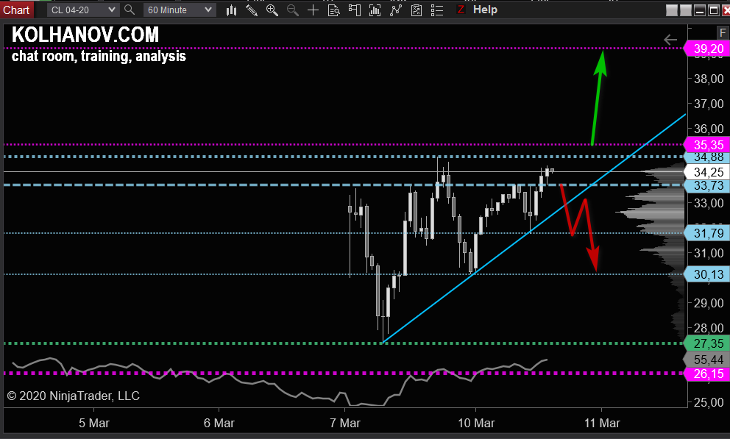
Task: Toggle the F fixed scale button
Action: tap(722, 32)
